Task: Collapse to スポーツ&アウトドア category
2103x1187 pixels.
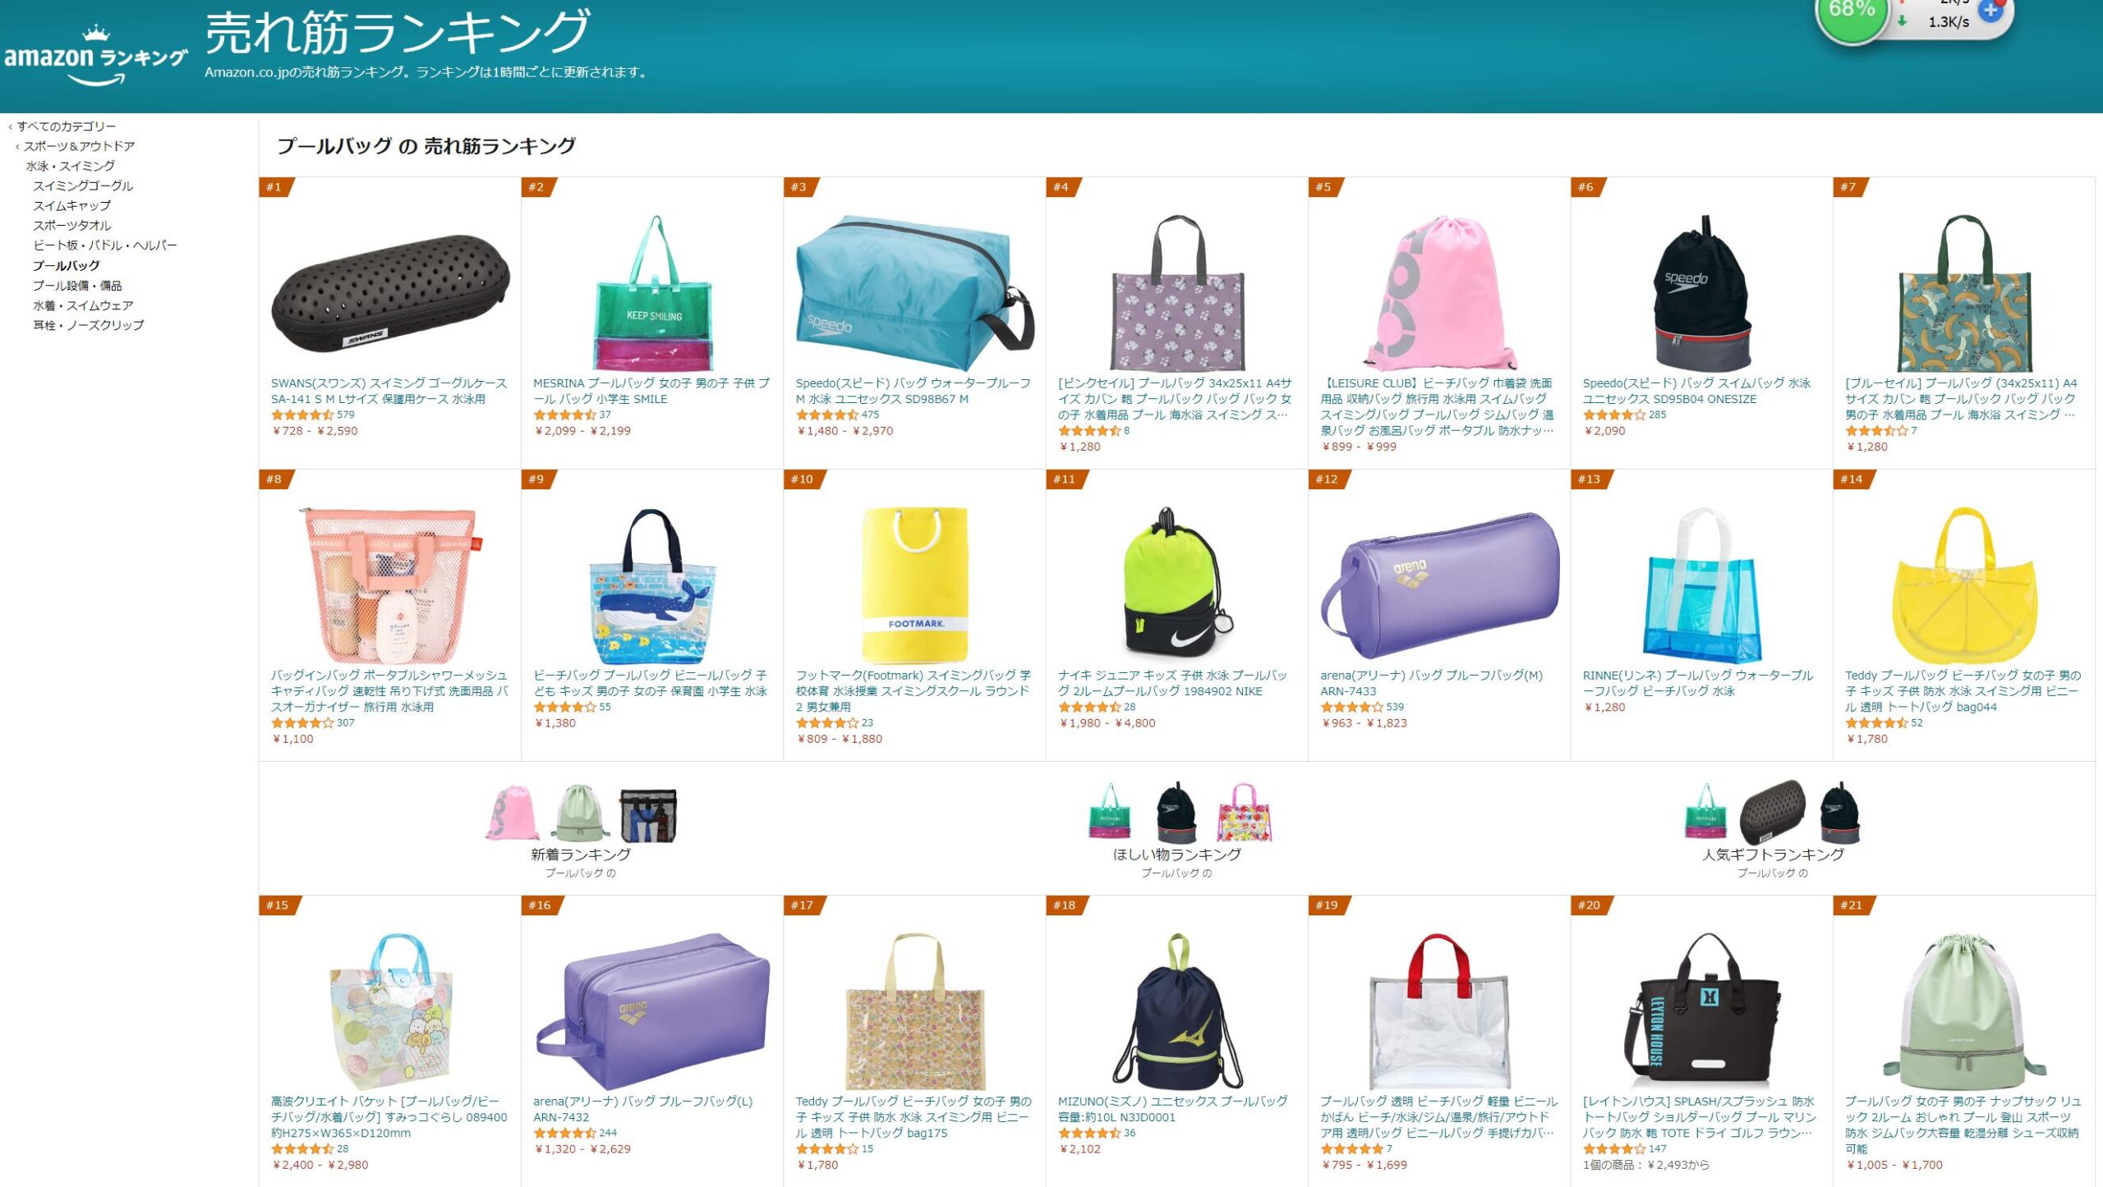Action: click(79, 146)
